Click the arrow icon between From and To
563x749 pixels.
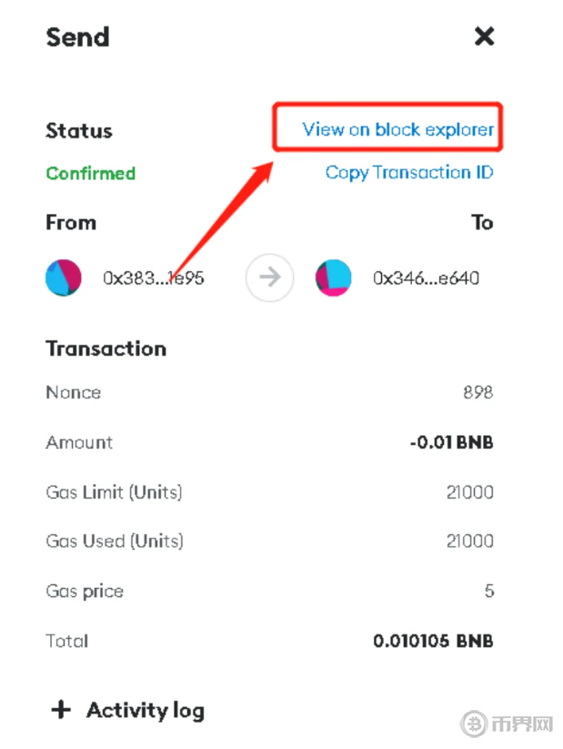(x=269, y=278)
